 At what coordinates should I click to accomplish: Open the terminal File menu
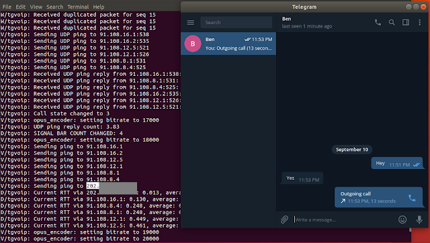7,7
